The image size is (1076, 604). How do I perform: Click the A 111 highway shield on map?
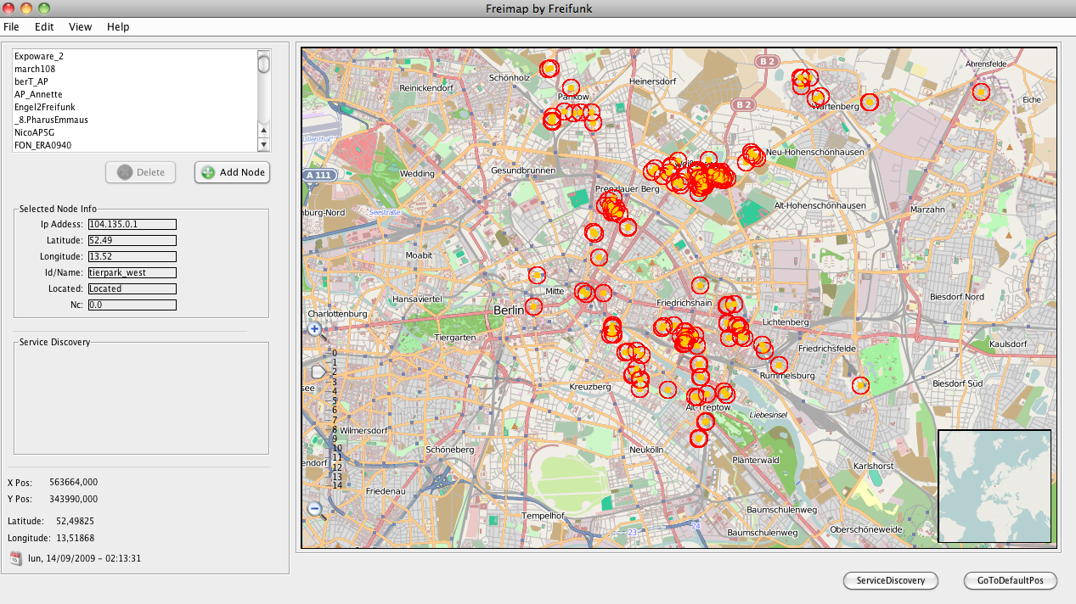pos(318,176)
